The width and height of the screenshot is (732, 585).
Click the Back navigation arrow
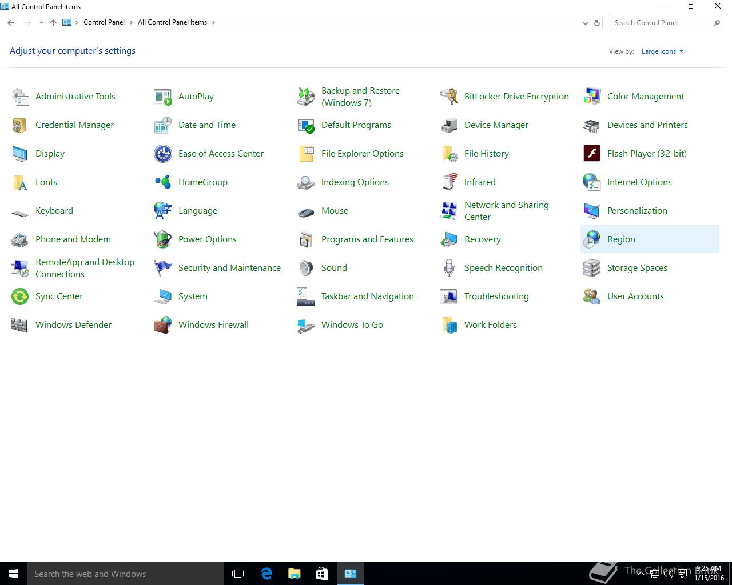pyautogui.click(x=11, y=23)
